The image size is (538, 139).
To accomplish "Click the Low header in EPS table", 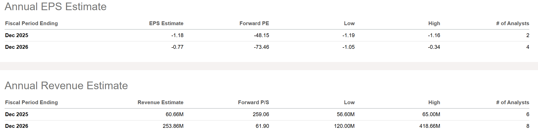I will click(349, 23).
